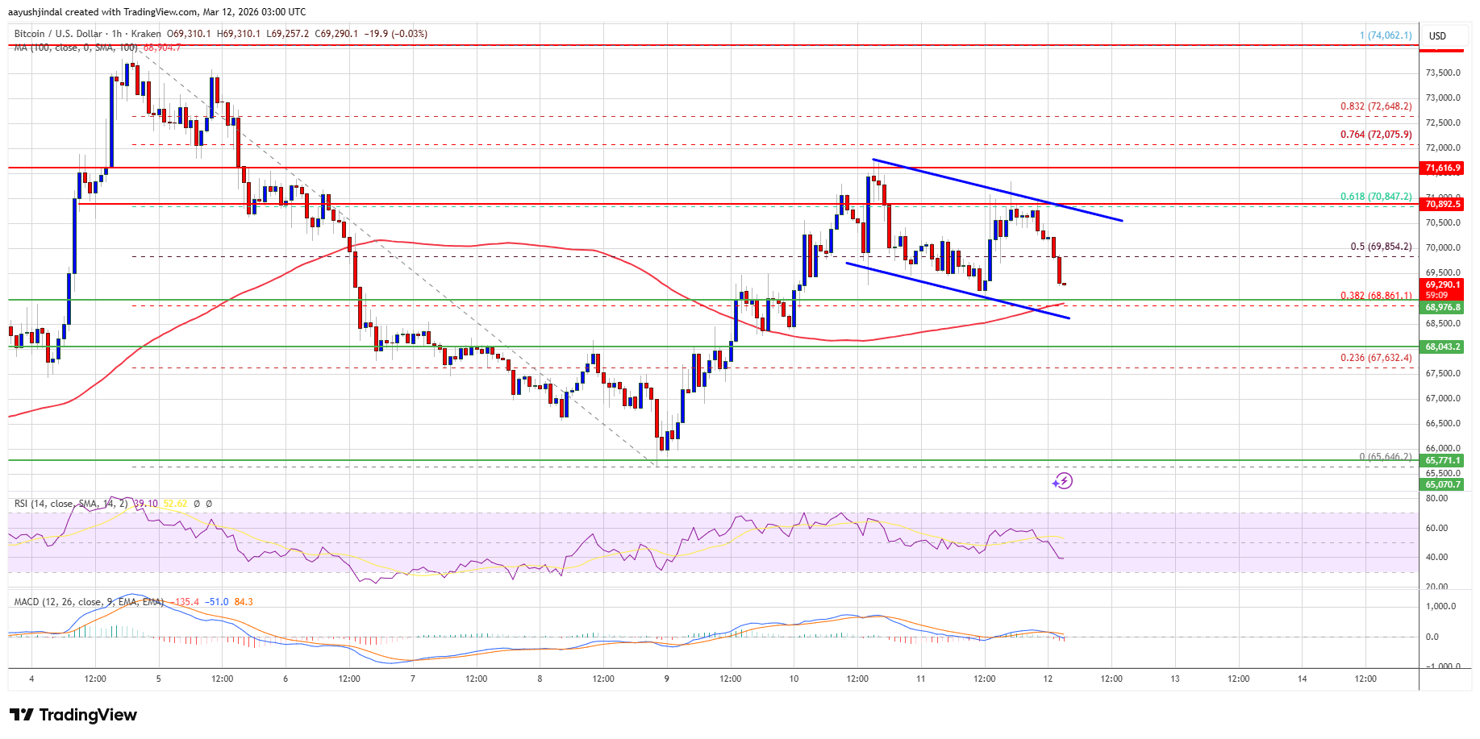Image resolution: width=1480 pixels, height=739 pixels.
Task: Click the Bitcoin / U.S. Dollar symbol title
Action: click(x=58, y=34)
